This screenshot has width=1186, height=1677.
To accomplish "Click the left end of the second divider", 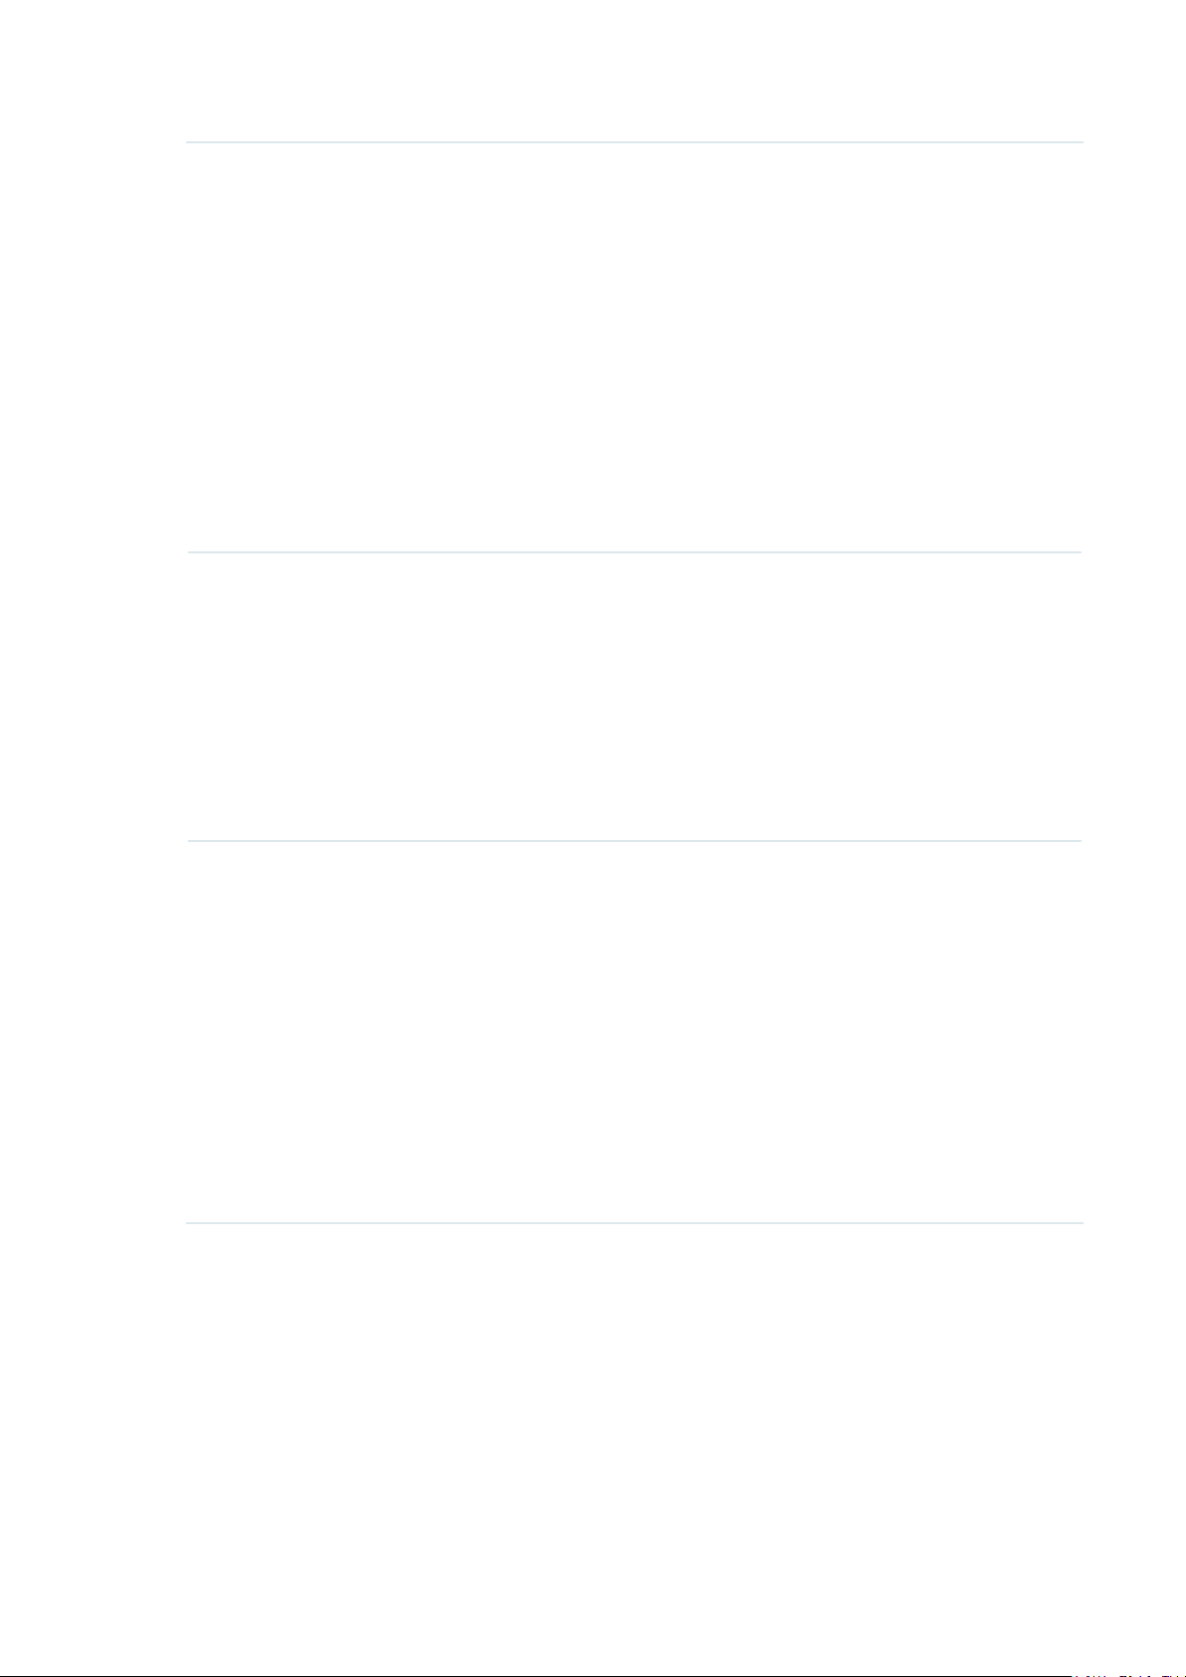I will [191, 551].
